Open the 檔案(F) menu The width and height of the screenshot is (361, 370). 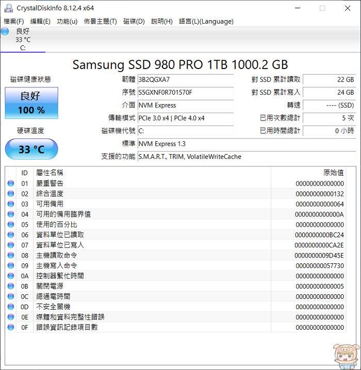pos(14,22)
